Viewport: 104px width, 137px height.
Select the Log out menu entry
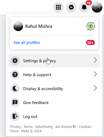click(54, 116)
